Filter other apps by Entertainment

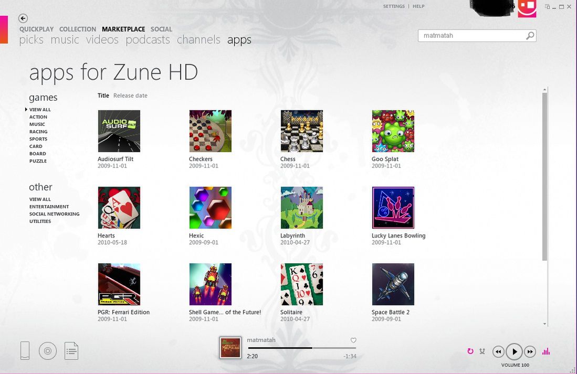point(49,207)
